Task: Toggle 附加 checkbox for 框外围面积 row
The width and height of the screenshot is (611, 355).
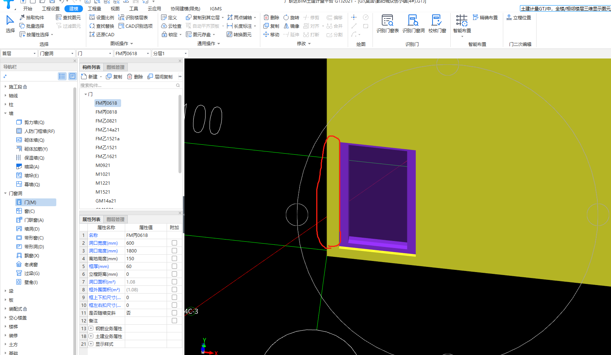Action: click(174, 289)
